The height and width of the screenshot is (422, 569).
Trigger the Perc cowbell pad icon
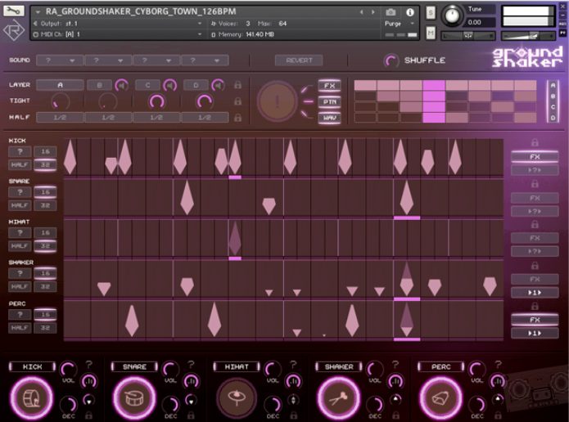[441, 398]
